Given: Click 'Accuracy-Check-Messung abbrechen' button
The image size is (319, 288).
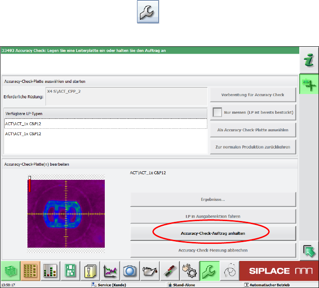Looking at the screenshot, I should tap(213, 250).
